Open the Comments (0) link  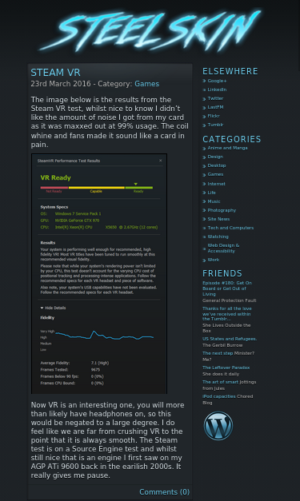pos(164,491)
